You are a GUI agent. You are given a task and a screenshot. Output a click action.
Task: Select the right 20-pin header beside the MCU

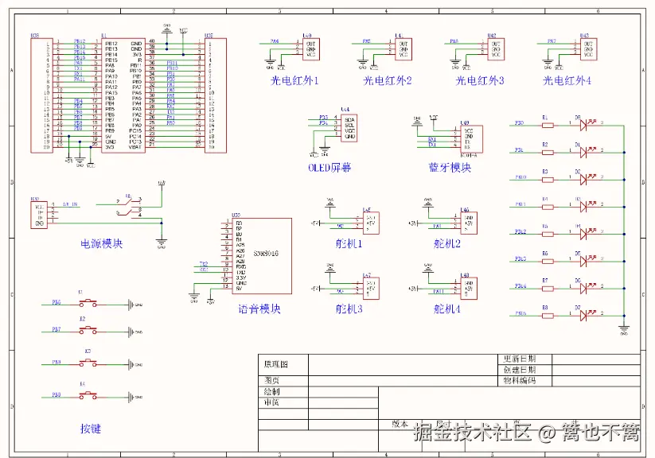tap(216, 95)
